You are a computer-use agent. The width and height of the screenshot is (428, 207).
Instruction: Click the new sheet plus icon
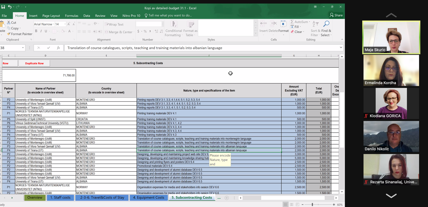pos(227,198)
